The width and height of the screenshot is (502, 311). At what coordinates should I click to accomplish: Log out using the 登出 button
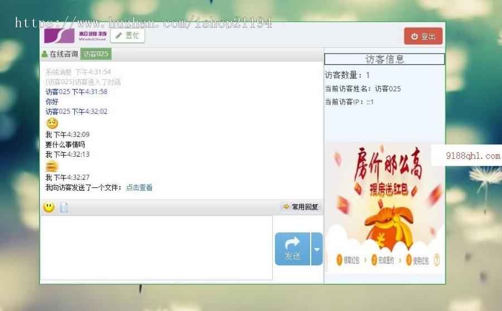pyautogui.click(x=423, y=36)
